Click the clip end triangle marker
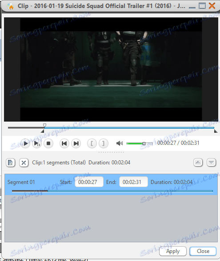The width and height of the screenshot is (220, 261). tap(216, 131)
